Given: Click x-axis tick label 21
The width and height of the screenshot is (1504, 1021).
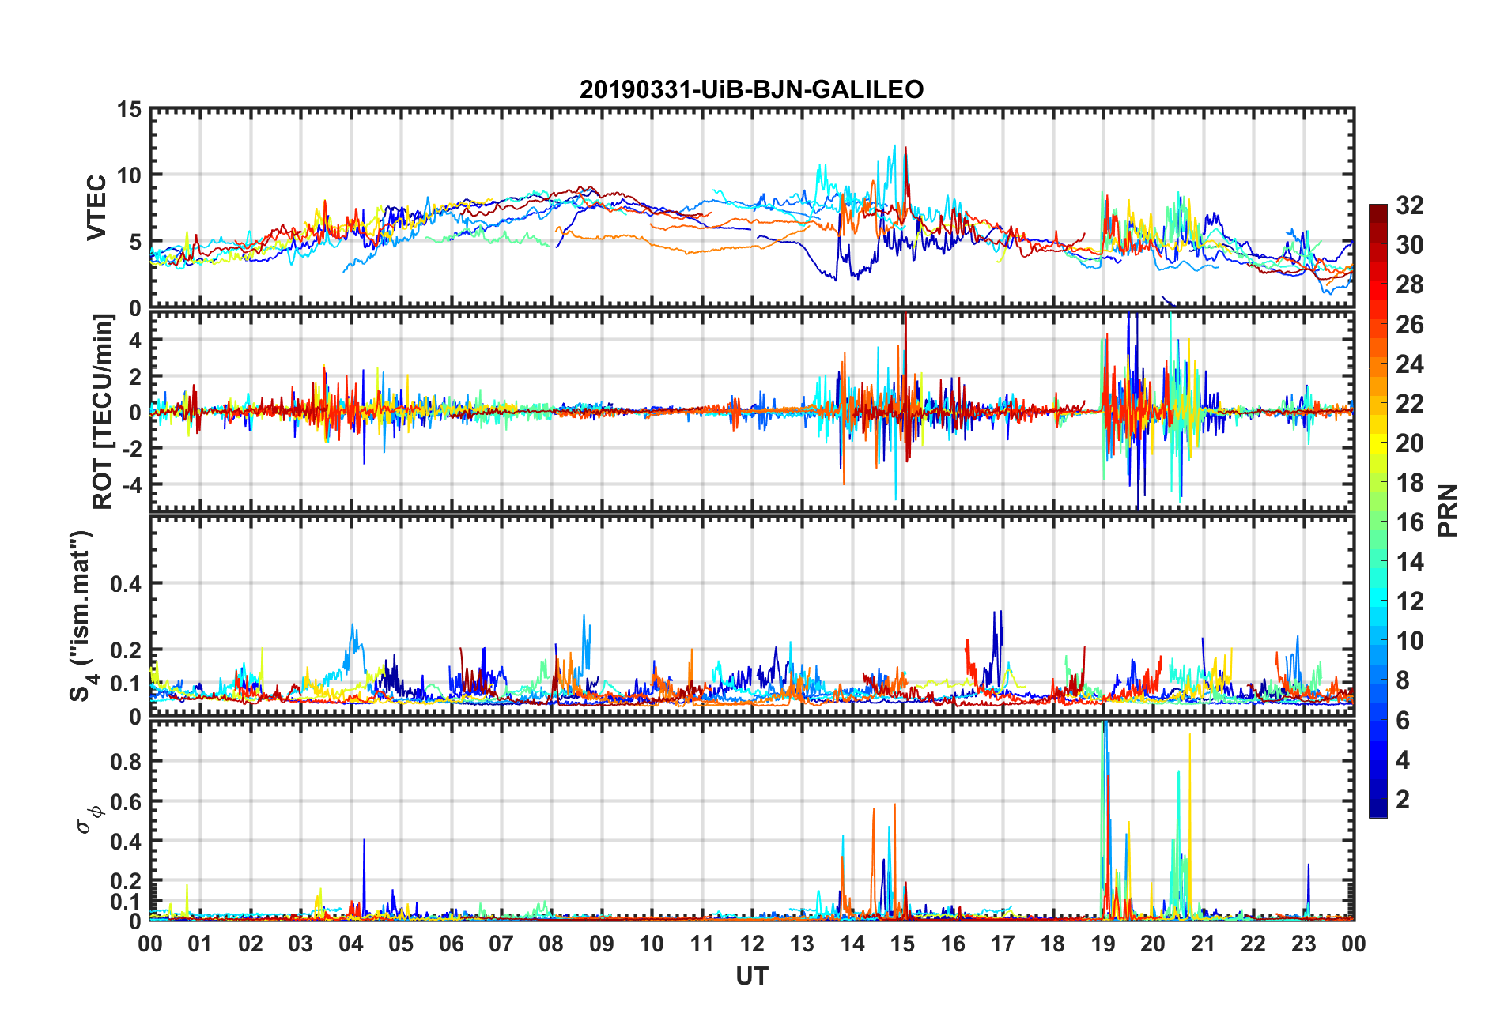Looking at the screenshot, I should 1203,944.
